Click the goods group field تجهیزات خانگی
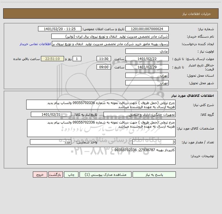 click(x=140, y=114)
